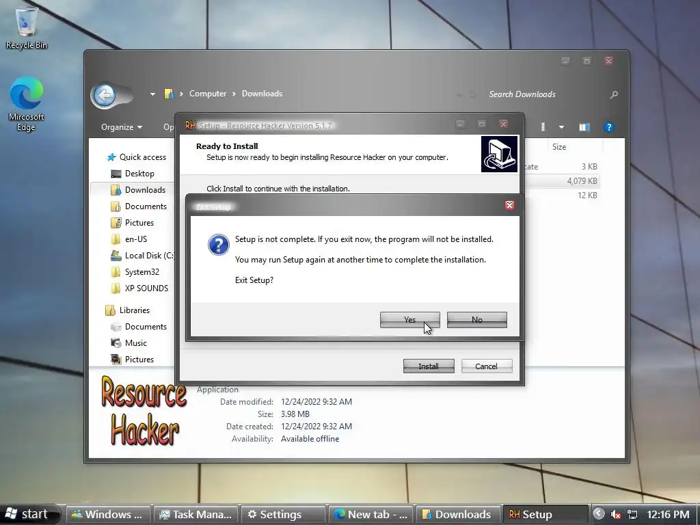The width and height of the screenshot is (700, 525).
Task: Click the 3.98 MB size value in details pane
Action: 295,414
